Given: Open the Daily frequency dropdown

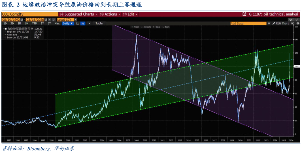Looking at the screenshot, I should (68, 23).
